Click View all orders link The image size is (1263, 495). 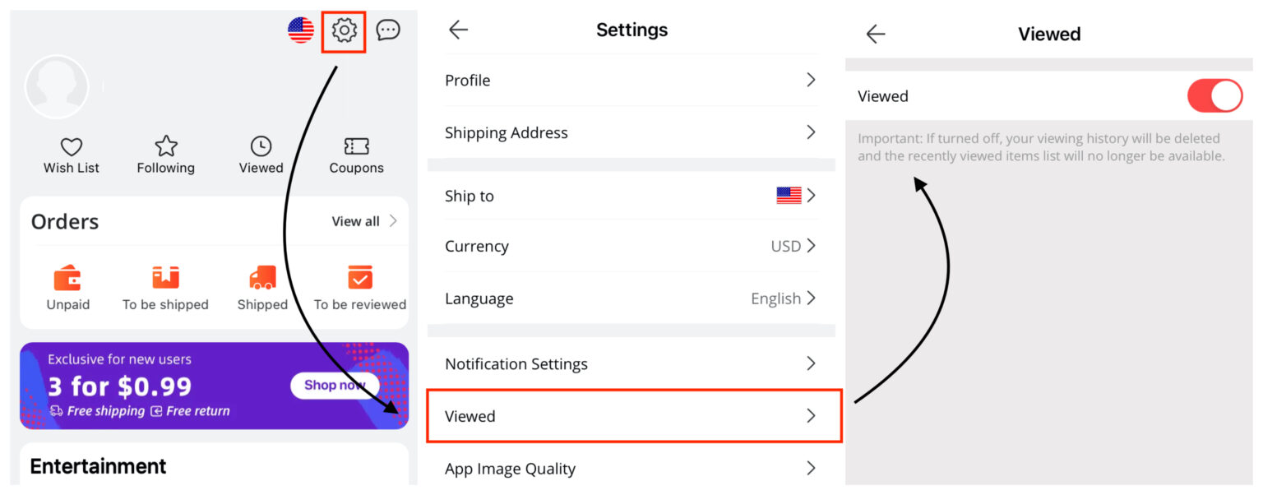pyautogui.click(x=357, y=220)
